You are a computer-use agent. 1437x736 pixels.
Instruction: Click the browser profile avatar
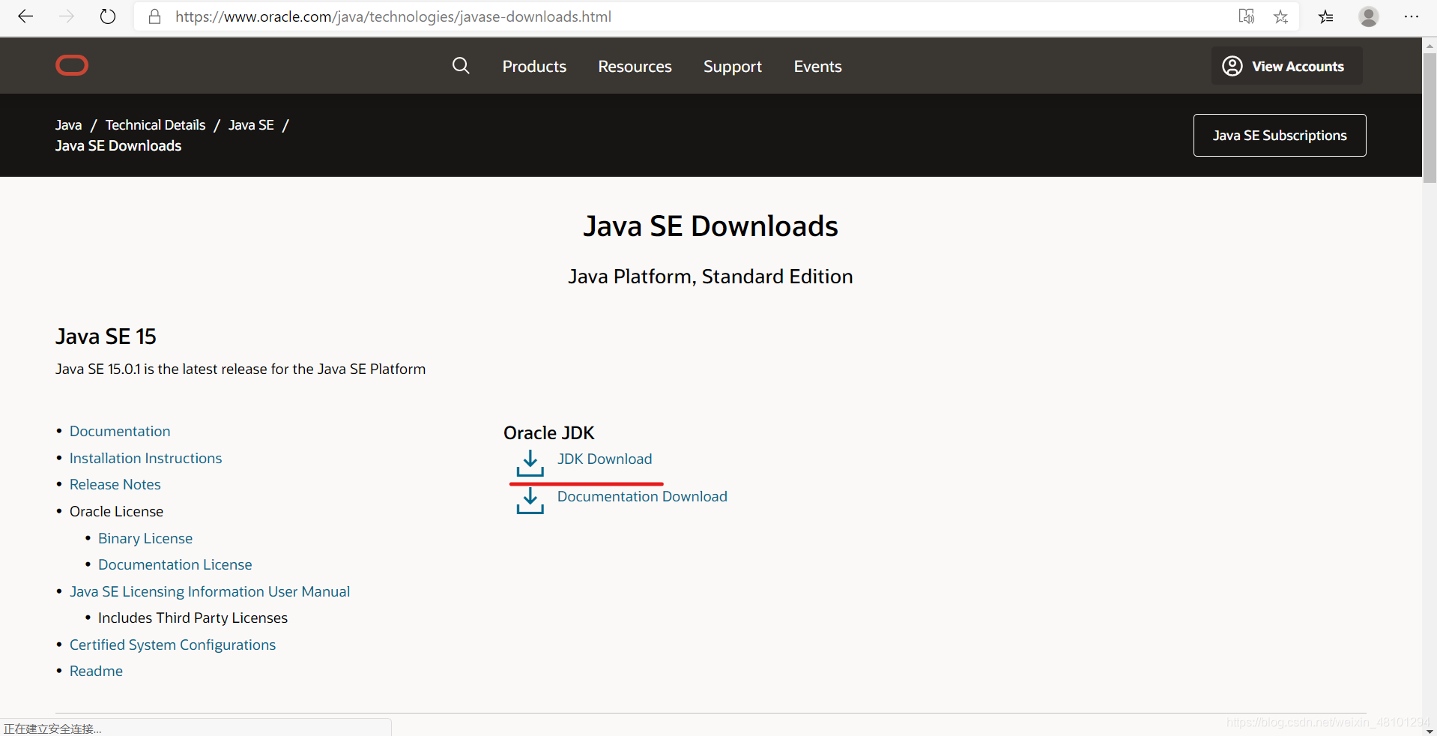coord(1369,16)
